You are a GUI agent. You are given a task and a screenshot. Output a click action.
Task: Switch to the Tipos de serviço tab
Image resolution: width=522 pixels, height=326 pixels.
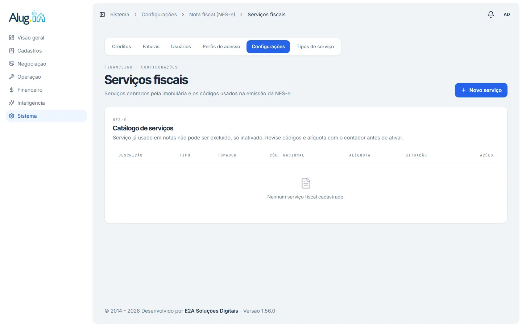(x=315, y=47)
